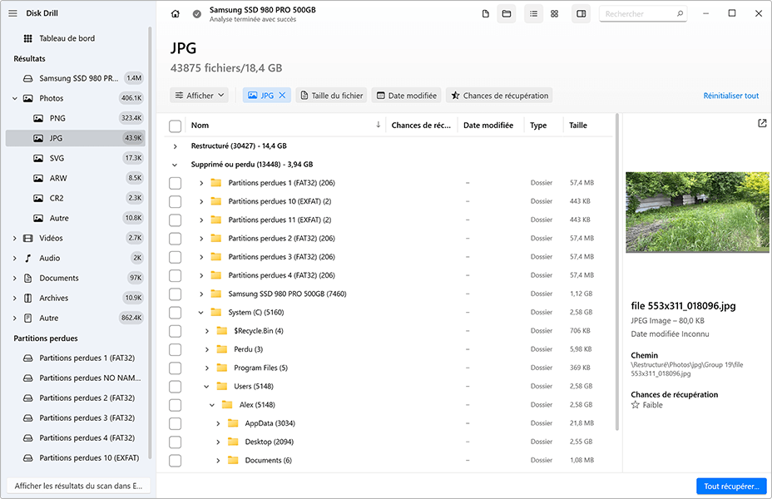772x499 pixels.
Task: Select Autre under Photos
Action: coord(75,218)
